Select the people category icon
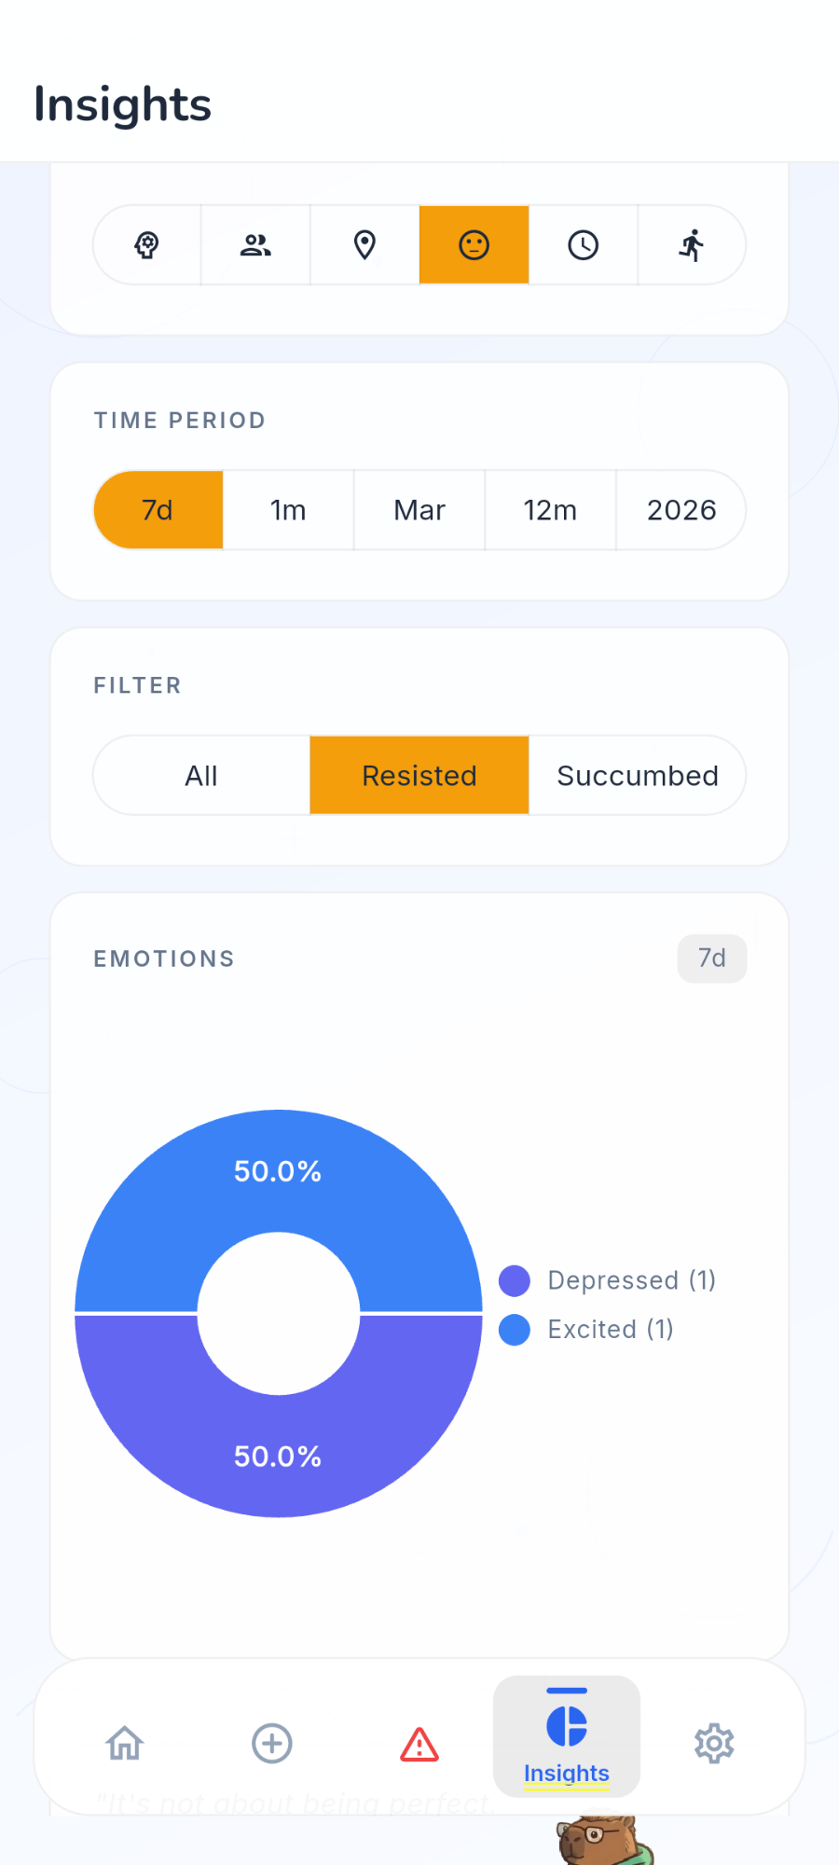Image resolution: width=839 pixels, height=1865 pixels. pos(255,244)
